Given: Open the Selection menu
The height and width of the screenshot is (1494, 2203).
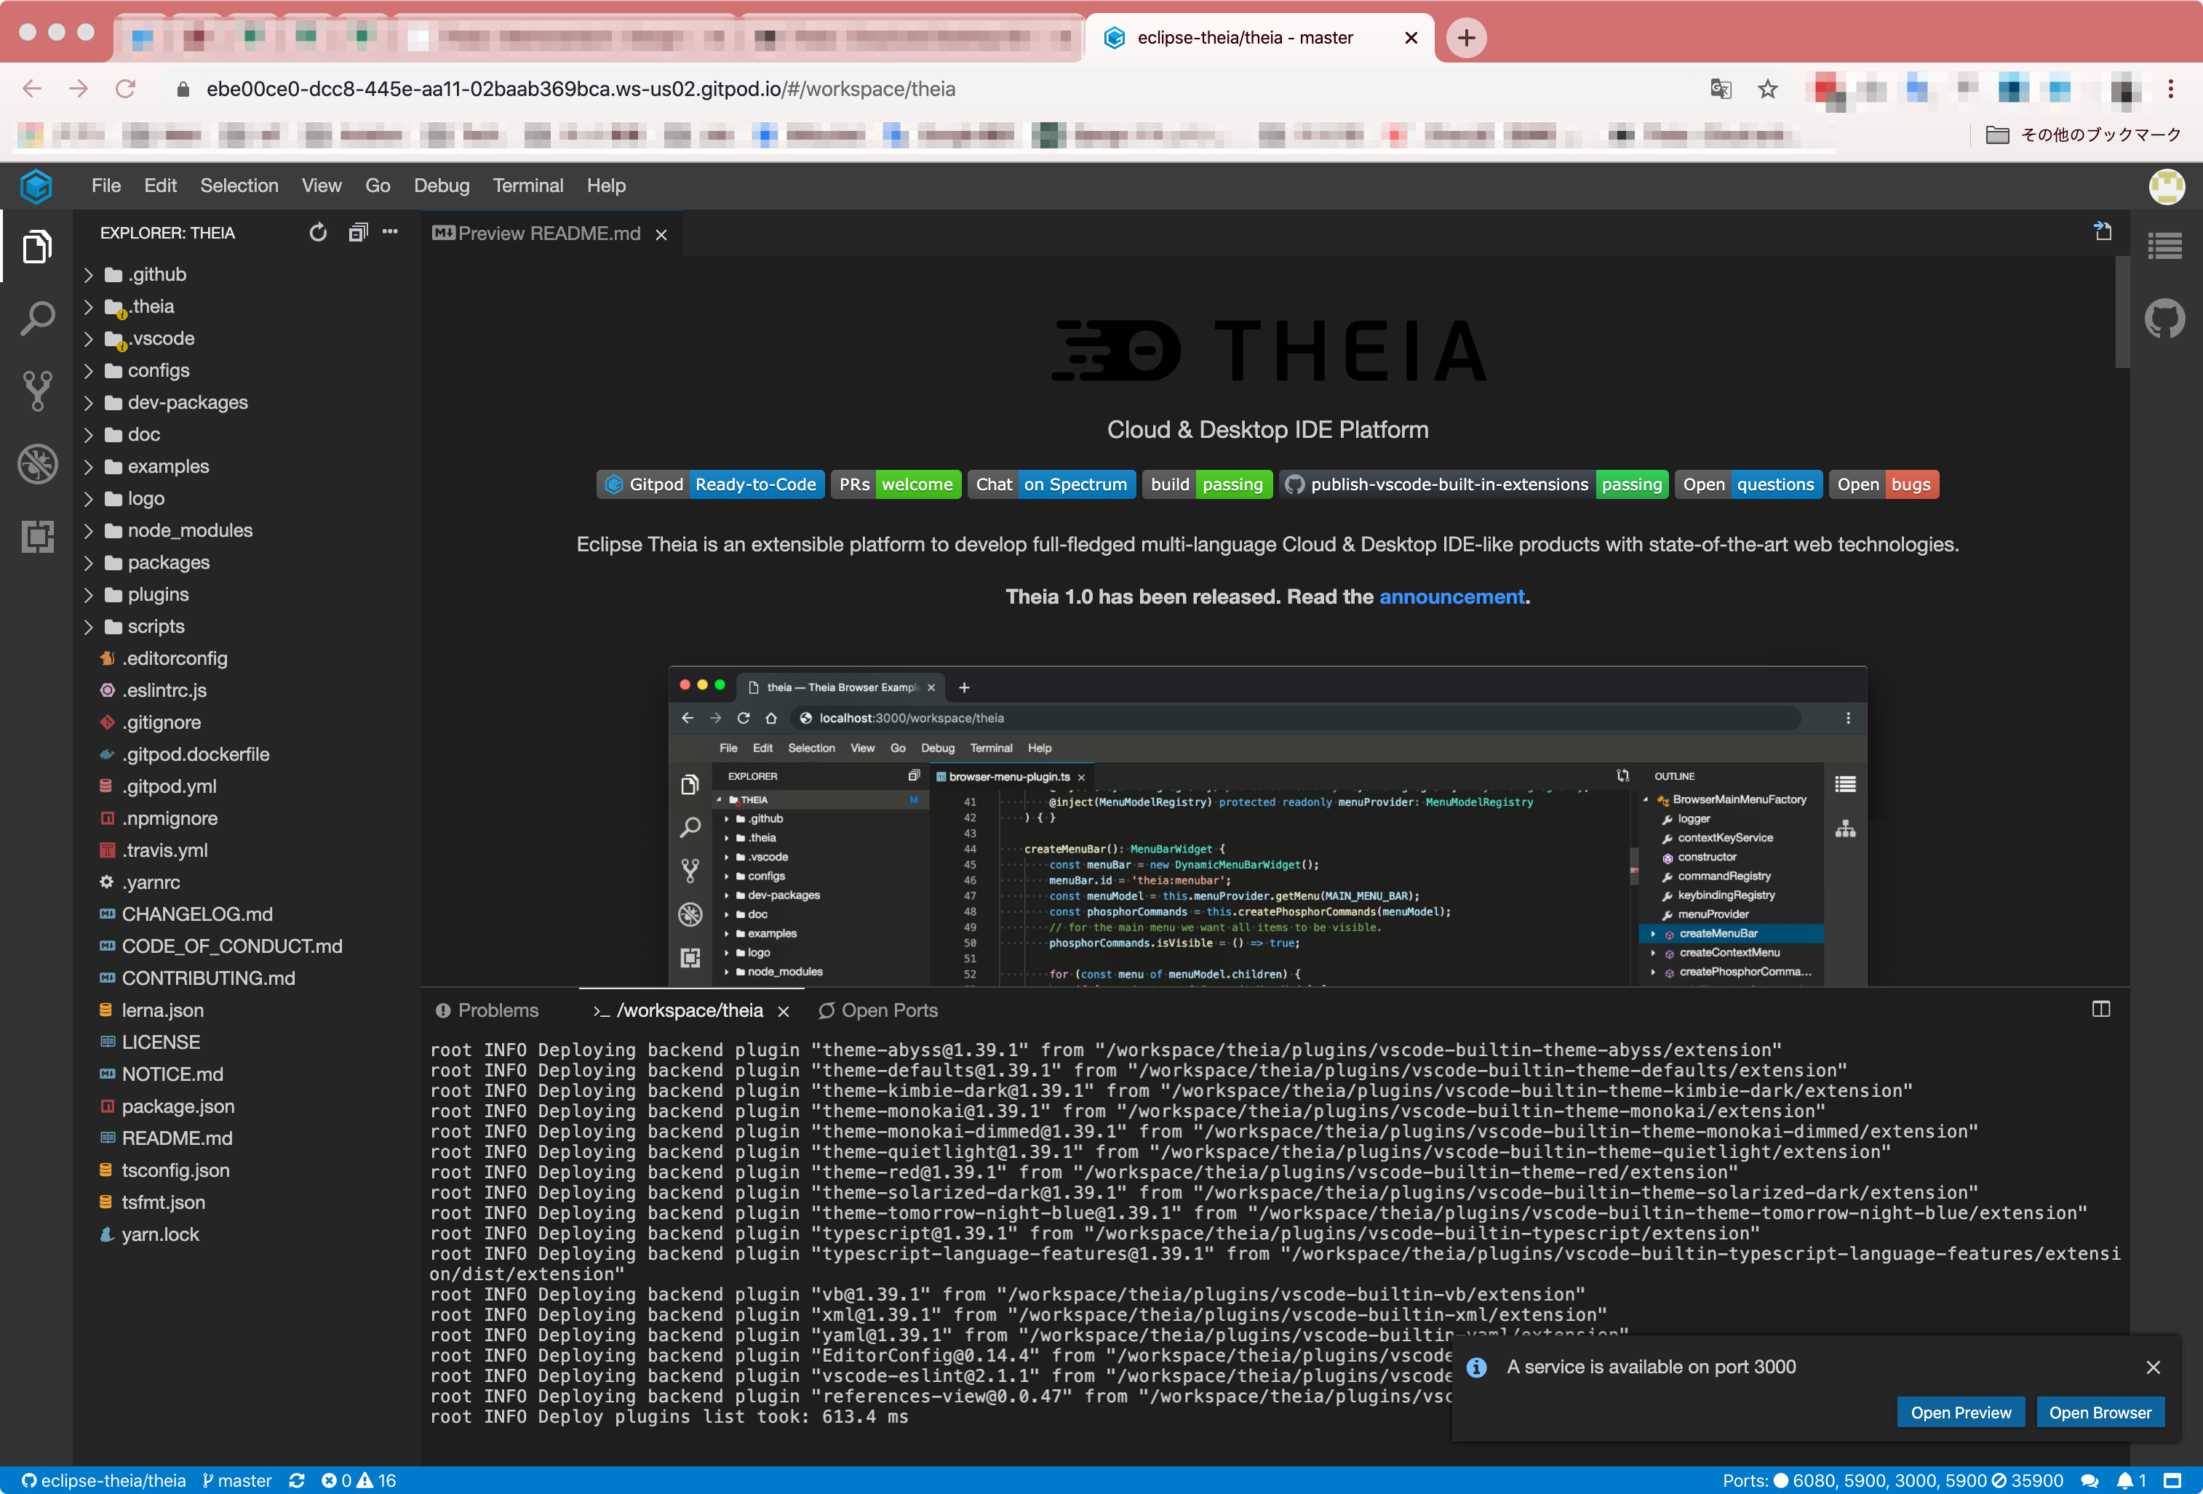Looking at the screenshot, I should pos(239,185).
